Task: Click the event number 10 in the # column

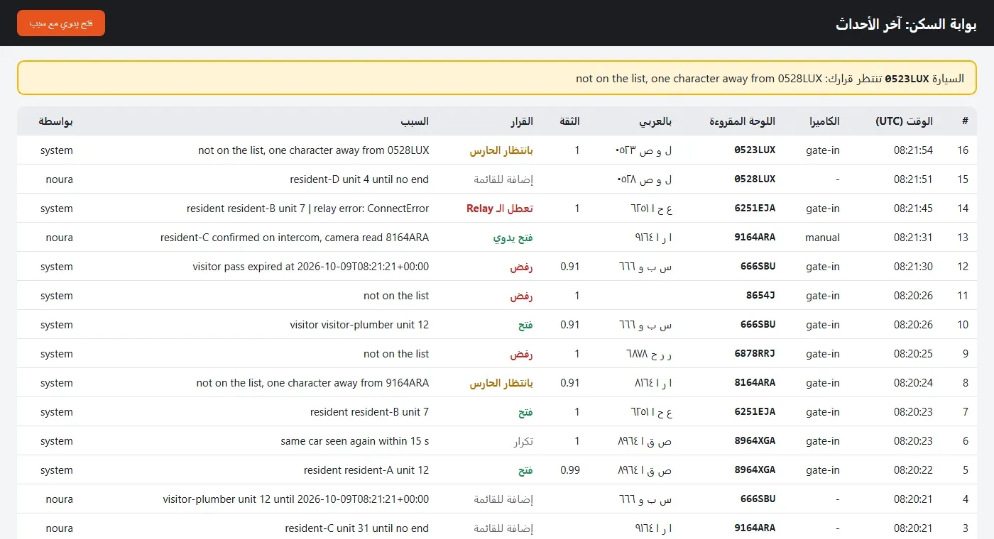Action: 963,325
